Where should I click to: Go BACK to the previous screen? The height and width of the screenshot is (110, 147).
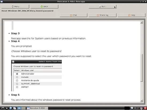[44, 7]
